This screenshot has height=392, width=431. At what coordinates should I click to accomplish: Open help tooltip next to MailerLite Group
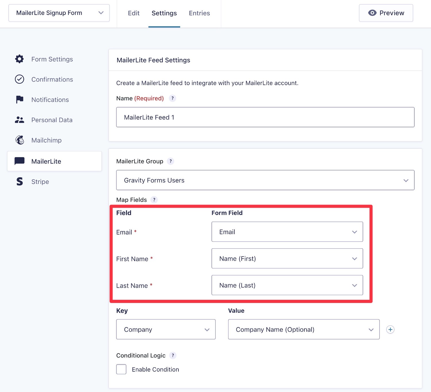(171, 161)
